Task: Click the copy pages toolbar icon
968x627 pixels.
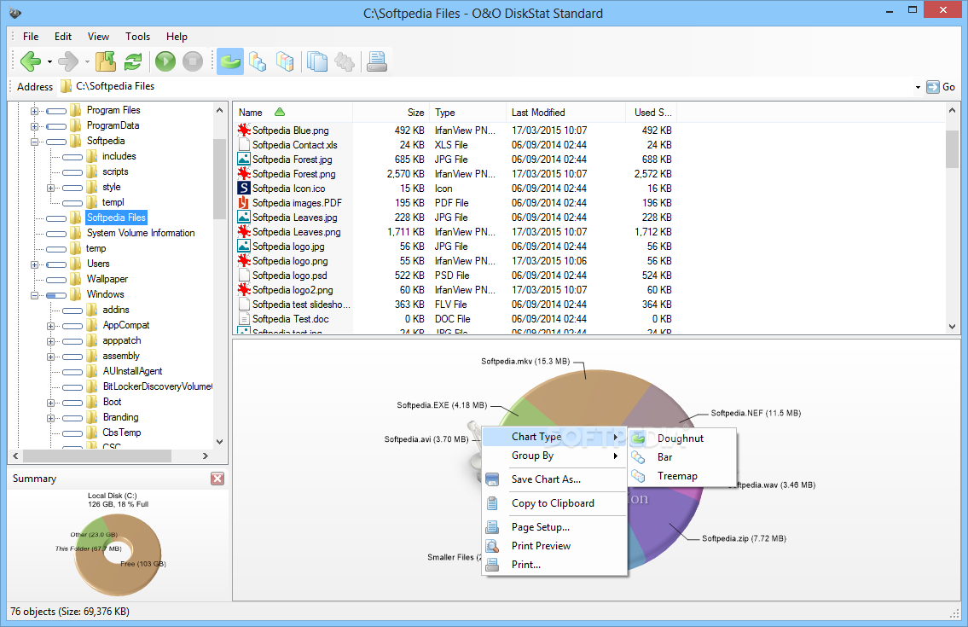Action: pyautogui.click(x=316, y=61)
